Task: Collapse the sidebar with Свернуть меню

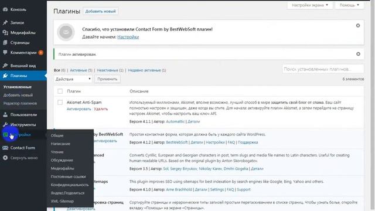Action: tap(23, 158)
